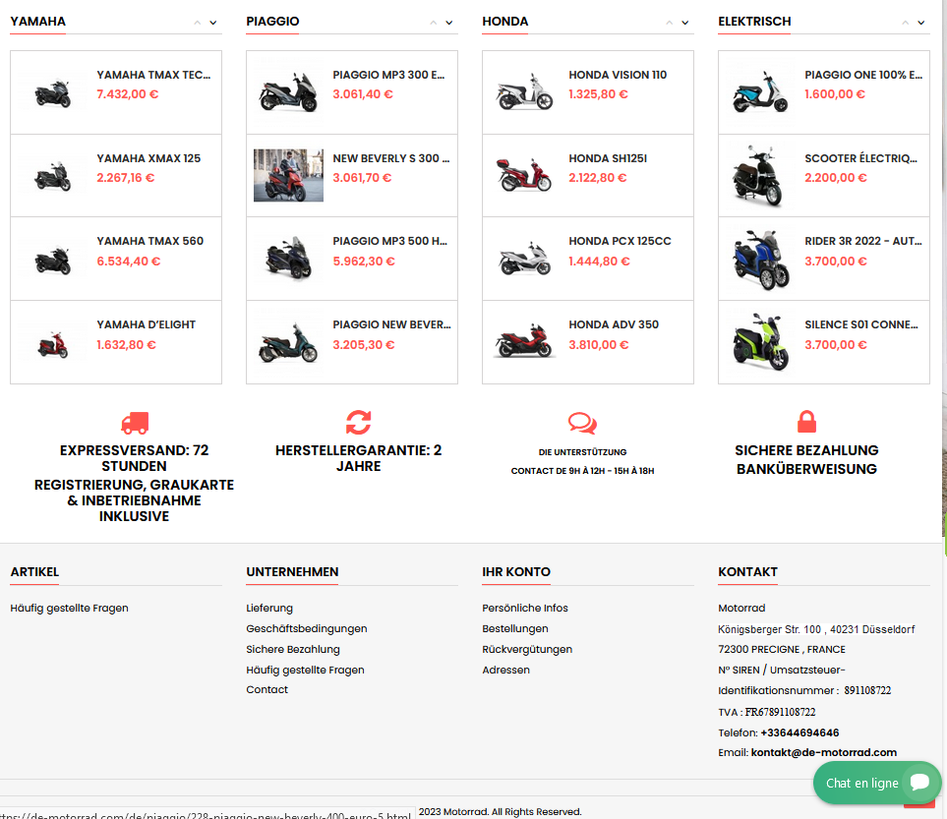Click the Elektrisch section's up arrow
The image size is (947, 819).
pos(906,23)
